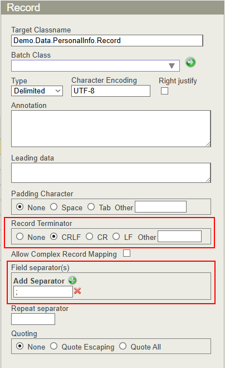Click into the Annotation text area
The image size is (225, 368).
pyautogui.click(x=111, y=129)
